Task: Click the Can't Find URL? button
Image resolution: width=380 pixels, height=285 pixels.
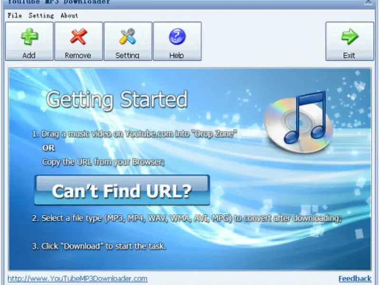Action: point(122,190)
